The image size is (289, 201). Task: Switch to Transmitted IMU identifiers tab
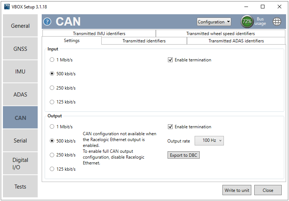pos(99,34)
